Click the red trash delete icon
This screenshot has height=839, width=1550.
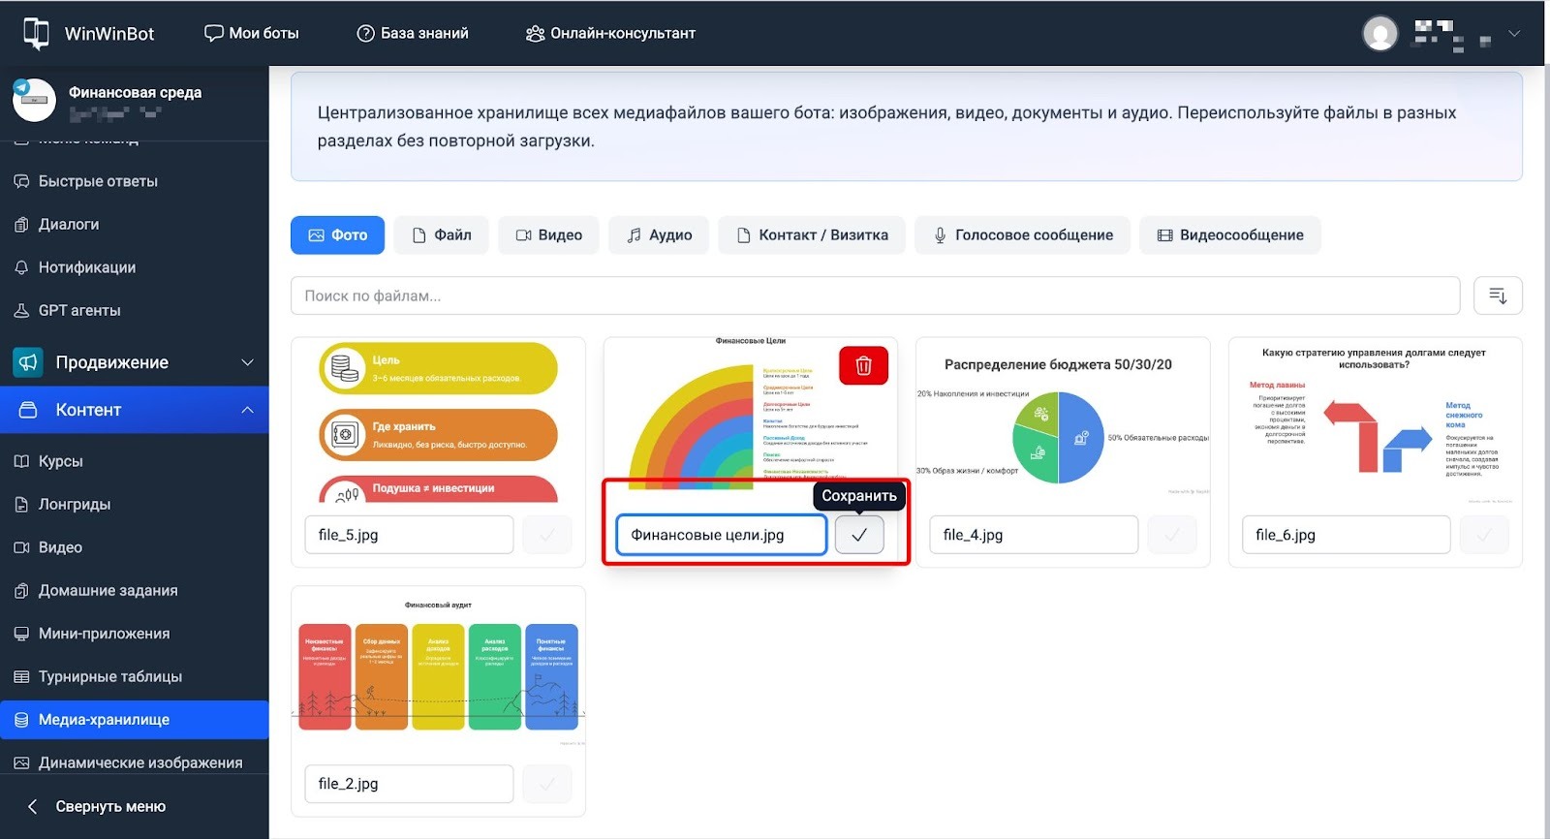point(863,365)
